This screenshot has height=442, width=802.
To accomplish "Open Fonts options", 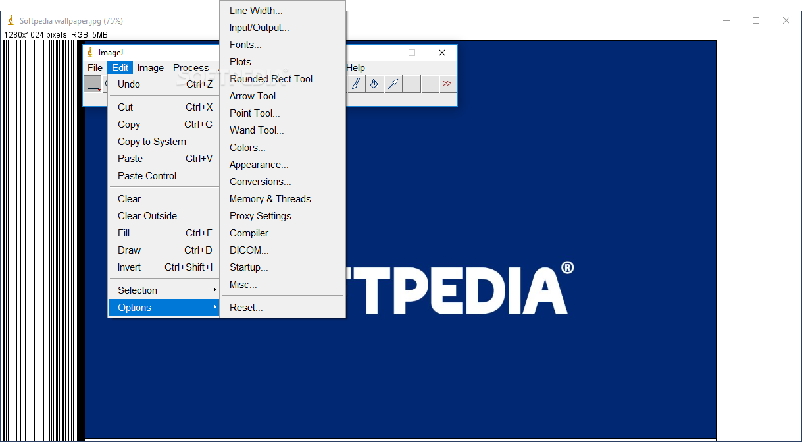I will click(282, 45).
